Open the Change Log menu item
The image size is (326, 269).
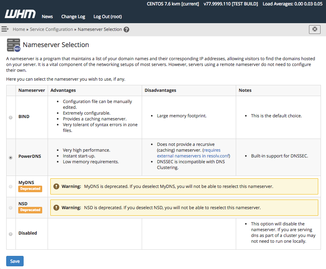pos(73,17)
